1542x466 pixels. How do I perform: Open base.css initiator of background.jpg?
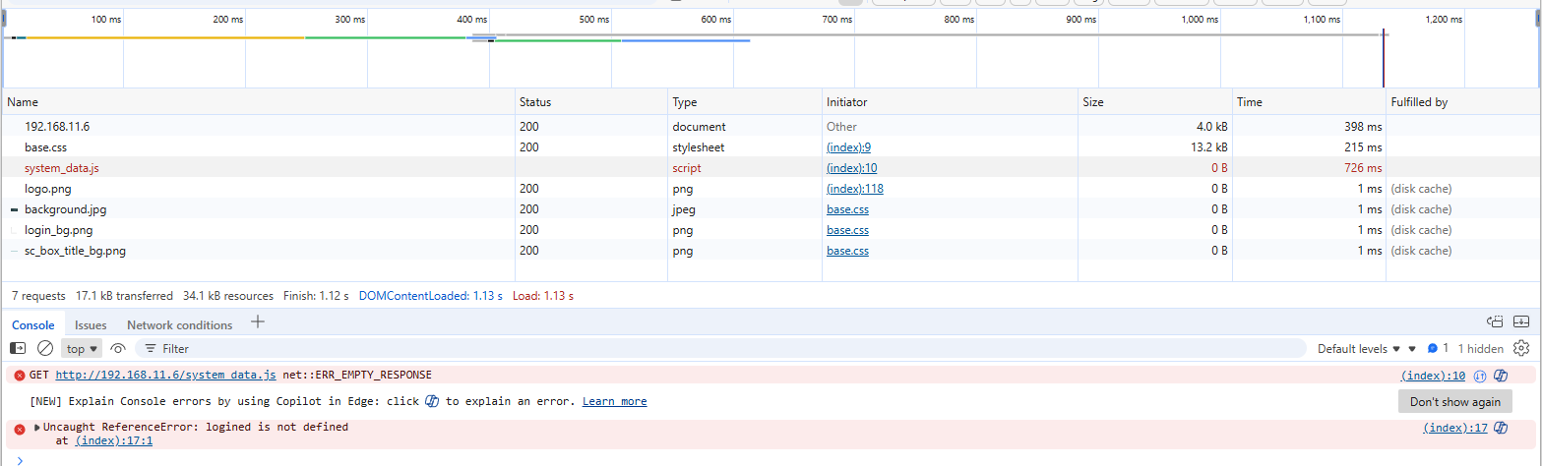[847, 209]
